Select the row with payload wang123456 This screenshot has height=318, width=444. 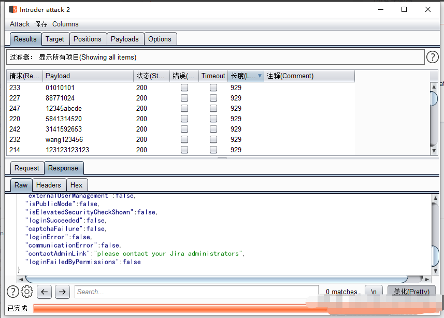[180, 139]
